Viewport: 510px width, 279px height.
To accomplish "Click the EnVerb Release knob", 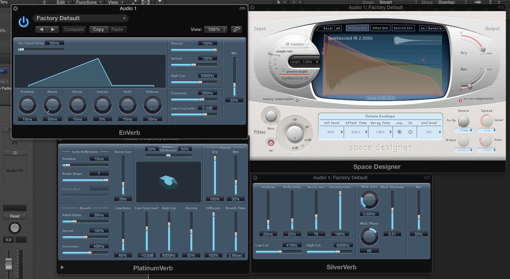I will click(153, 105).
